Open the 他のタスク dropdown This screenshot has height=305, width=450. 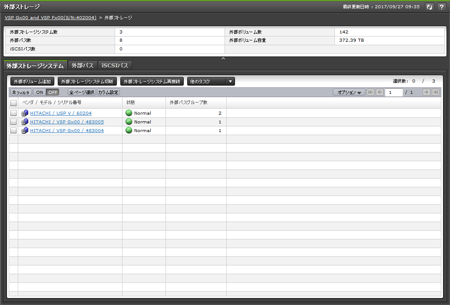click(211, 81)
